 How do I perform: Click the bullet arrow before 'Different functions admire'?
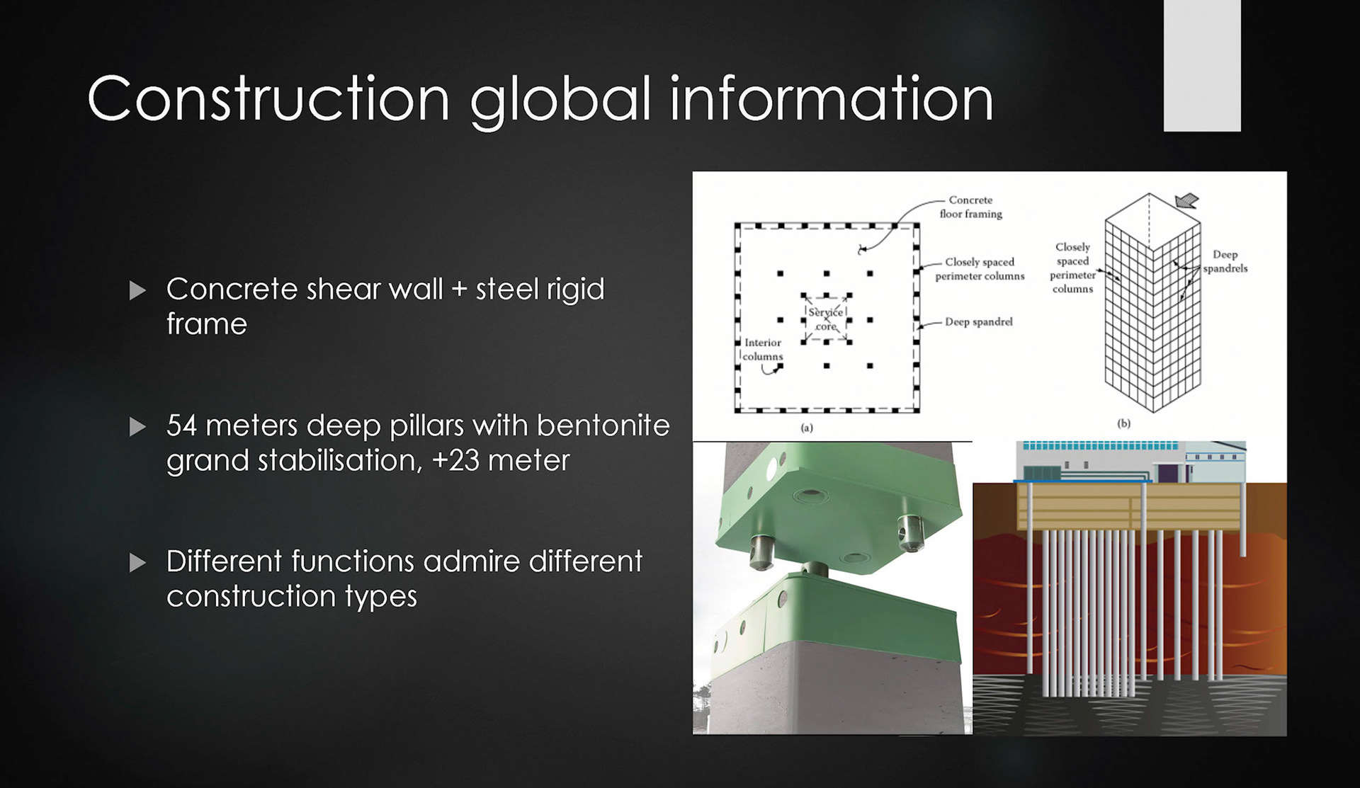137,563
